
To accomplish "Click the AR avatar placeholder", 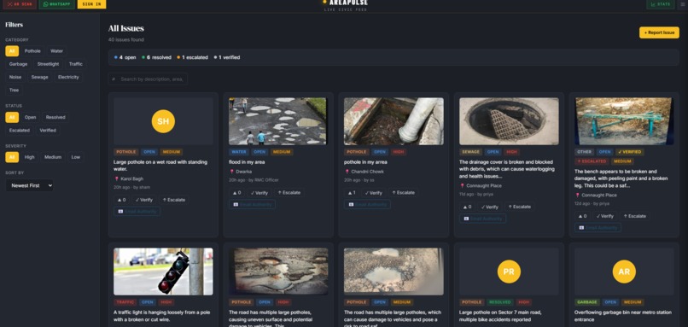I will 624,272.
